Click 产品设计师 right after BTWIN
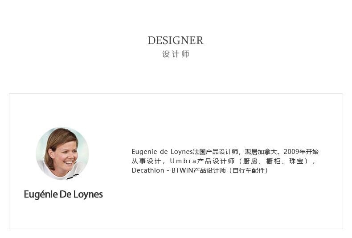 209,170
